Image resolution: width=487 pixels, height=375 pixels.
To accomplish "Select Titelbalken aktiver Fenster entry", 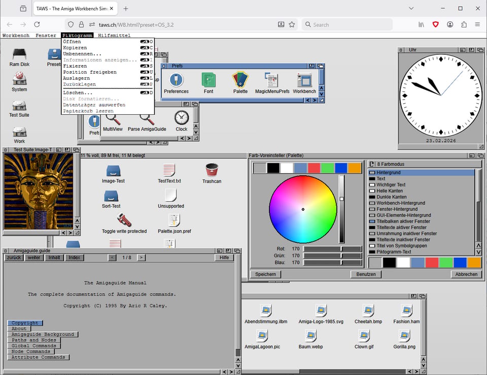I will [x=421, y=221].
